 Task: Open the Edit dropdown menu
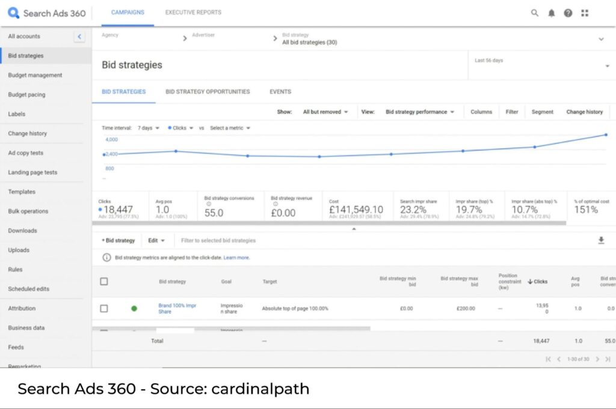pyautogui.click(x=156, y=240)
